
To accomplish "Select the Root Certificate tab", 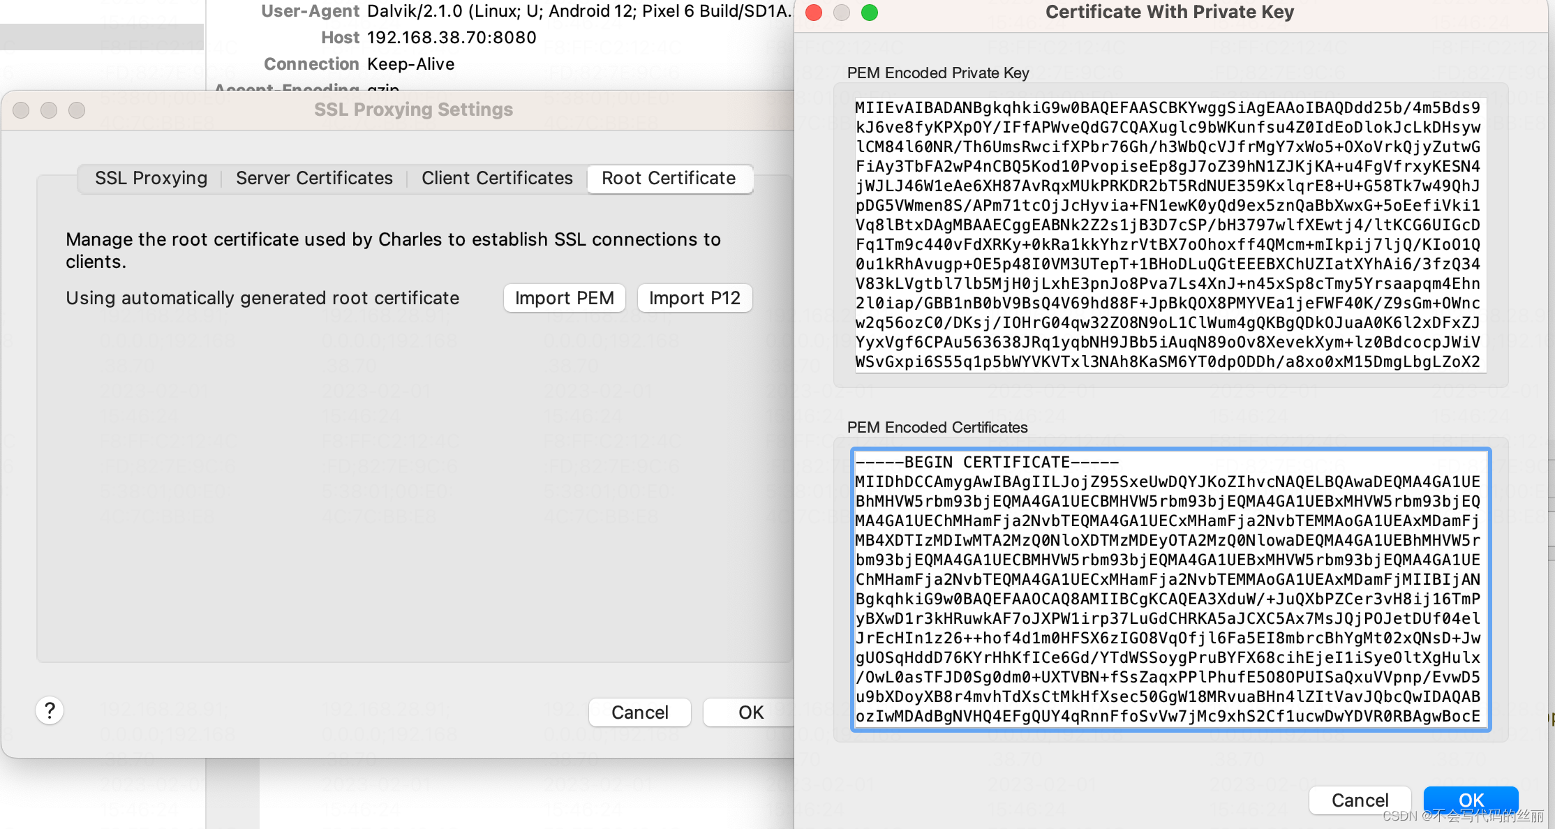I will 669,179.
